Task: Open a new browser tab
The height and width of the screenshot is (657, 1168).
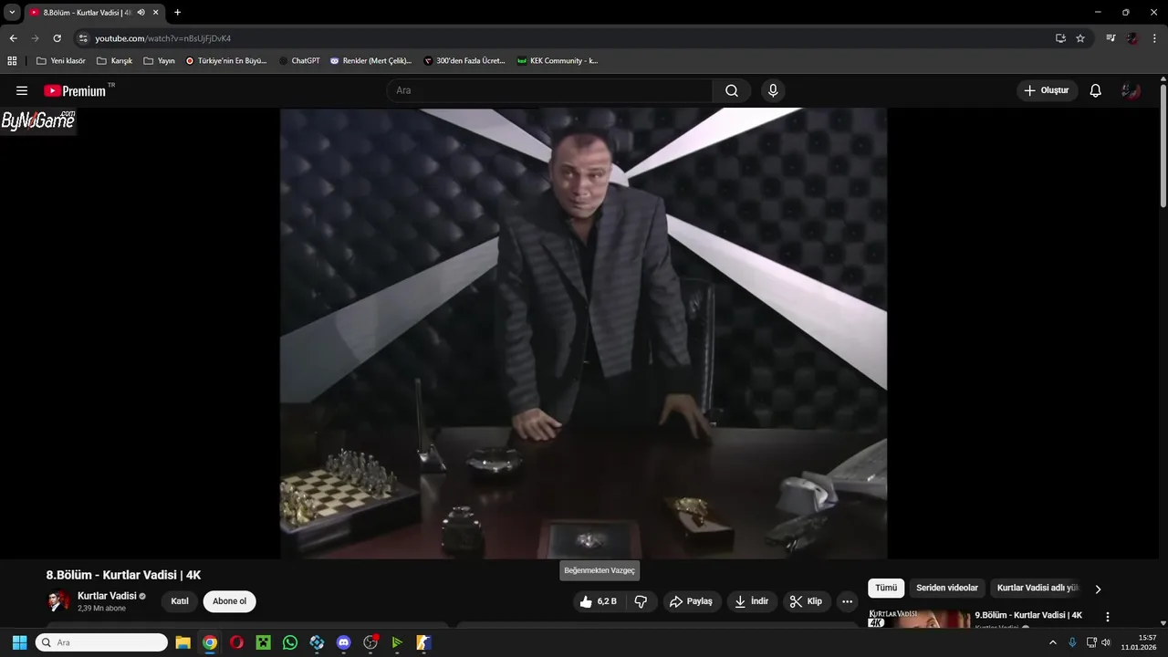Action: [177, 13]
